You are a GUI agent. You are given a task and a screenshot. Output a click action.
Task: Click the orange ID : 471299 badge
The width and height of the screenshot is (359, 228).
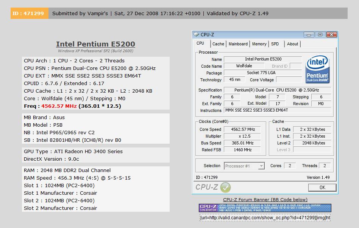(x=29, y=13)
